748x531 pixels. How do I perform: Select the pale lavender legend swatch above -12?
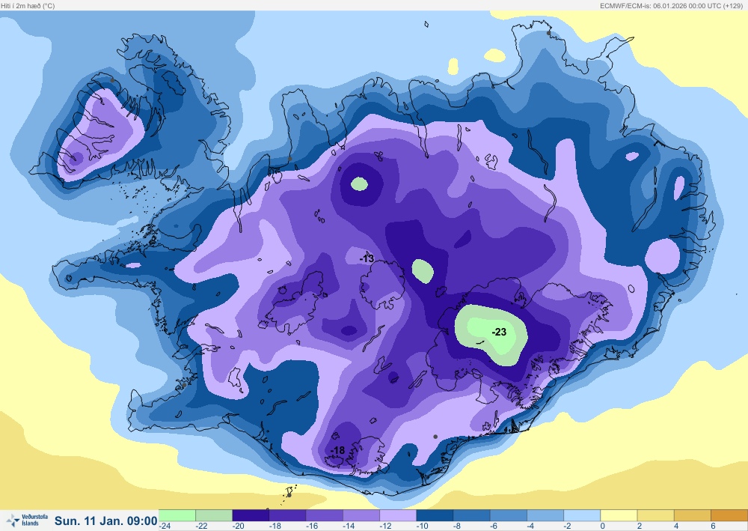[x=398, y=515]
